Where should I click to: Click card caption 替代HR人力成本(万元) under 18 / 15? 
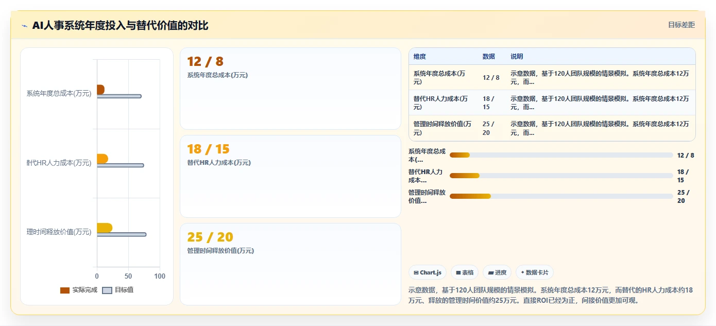coord(219,163)
